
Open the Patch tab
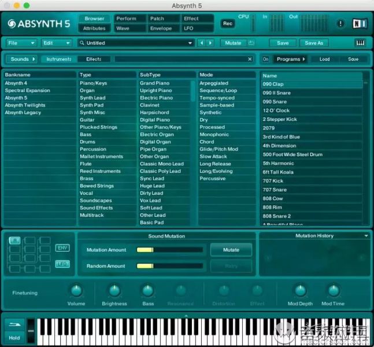coord(164,19)
